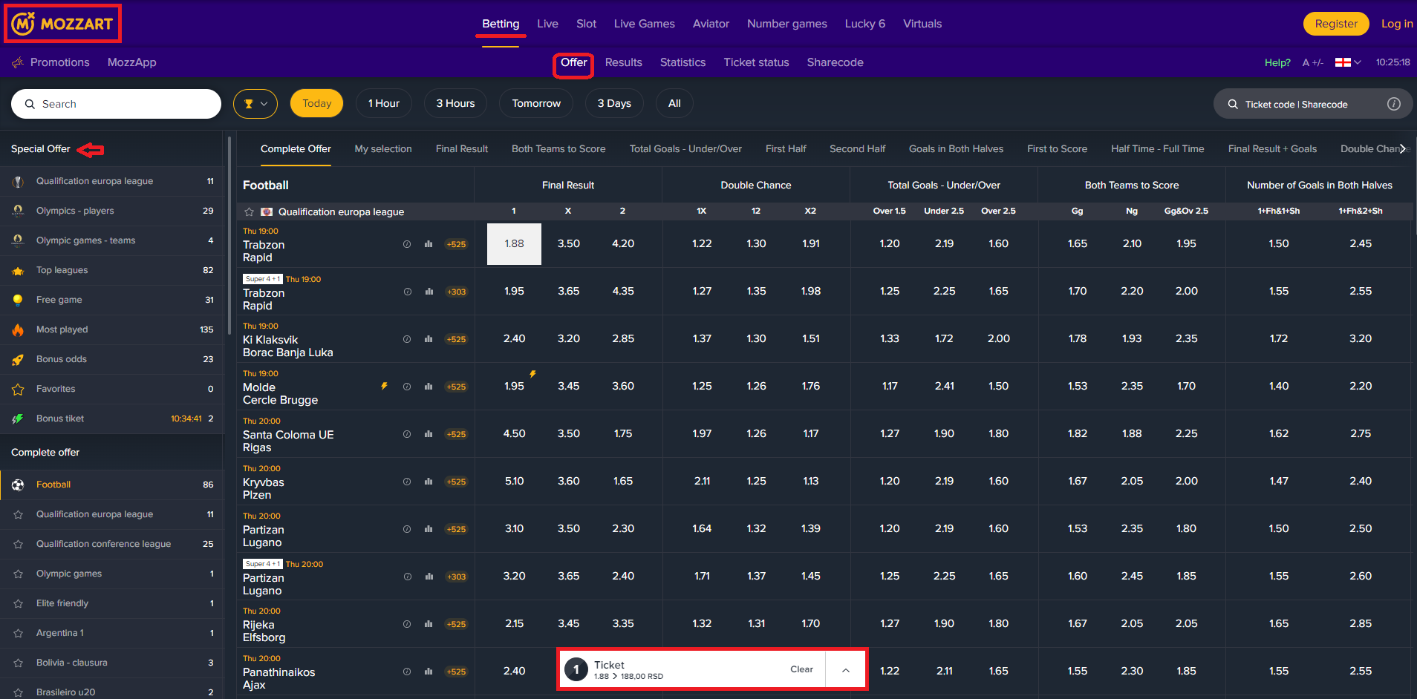Expand +303 markets for Super 4+1 Trabzon

456,292
